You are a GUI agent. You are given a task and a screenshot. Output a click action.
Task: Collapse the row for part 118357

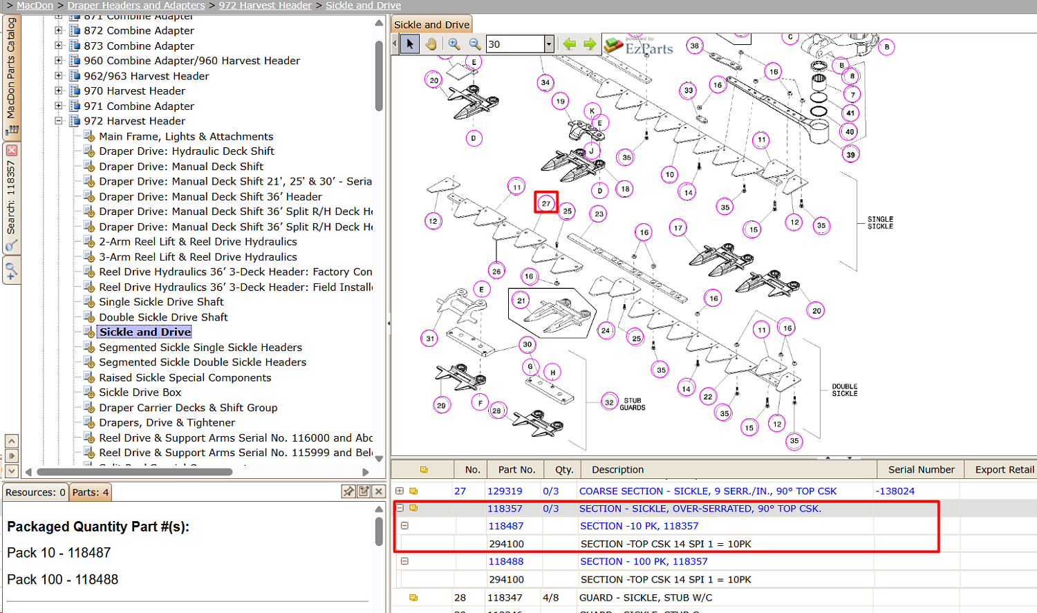pos(400,508)
